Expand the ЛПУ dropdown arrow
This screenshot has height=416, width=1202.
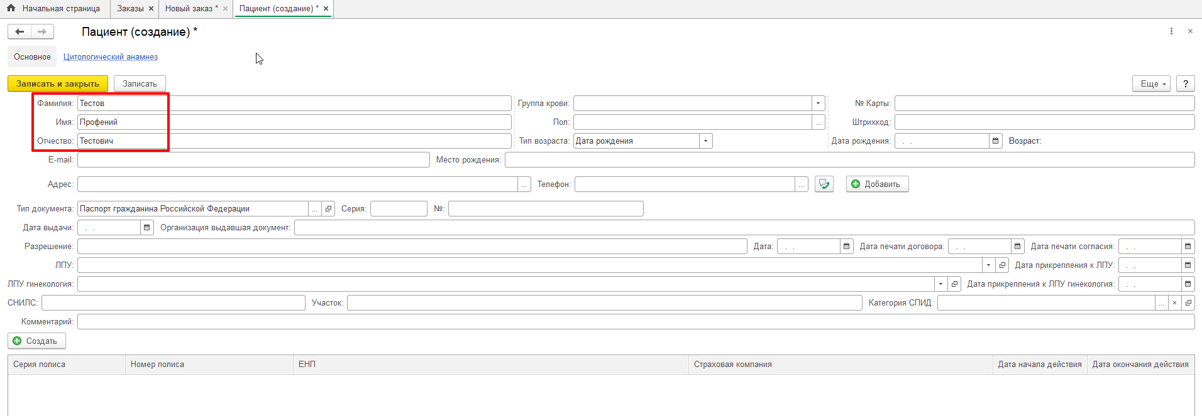(x=988, y=265)
